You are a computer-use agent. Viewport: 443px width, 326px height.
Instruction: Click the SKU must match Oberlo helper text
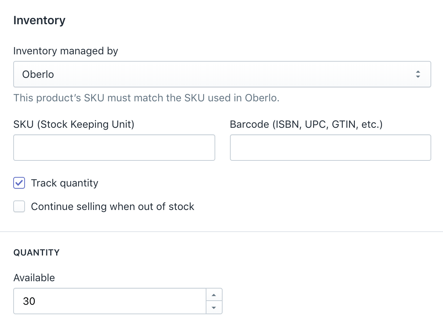tap(146, 98)
